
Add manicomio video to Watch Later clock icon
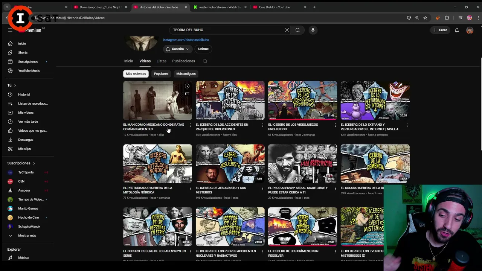click(187, 86)
